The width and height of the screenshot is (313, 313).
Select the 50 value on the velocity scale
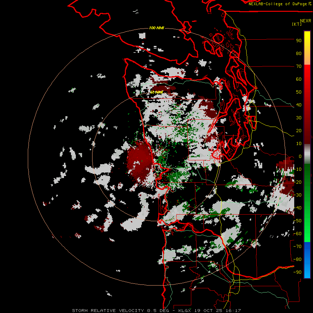[299, 92]
